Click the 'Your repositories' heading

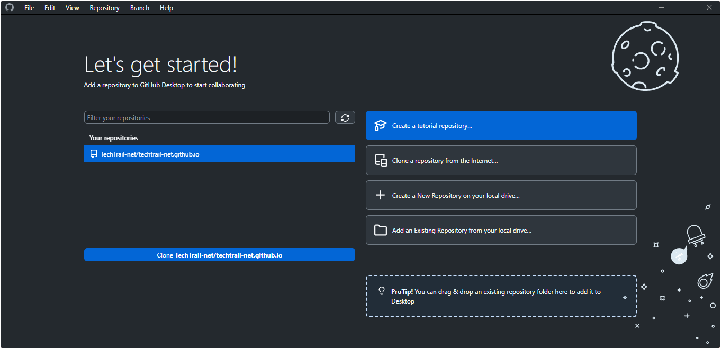pos(114,138)
